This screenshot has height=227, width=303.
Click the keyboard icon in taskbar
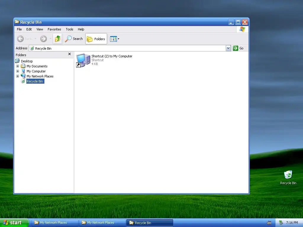[269, 223]
